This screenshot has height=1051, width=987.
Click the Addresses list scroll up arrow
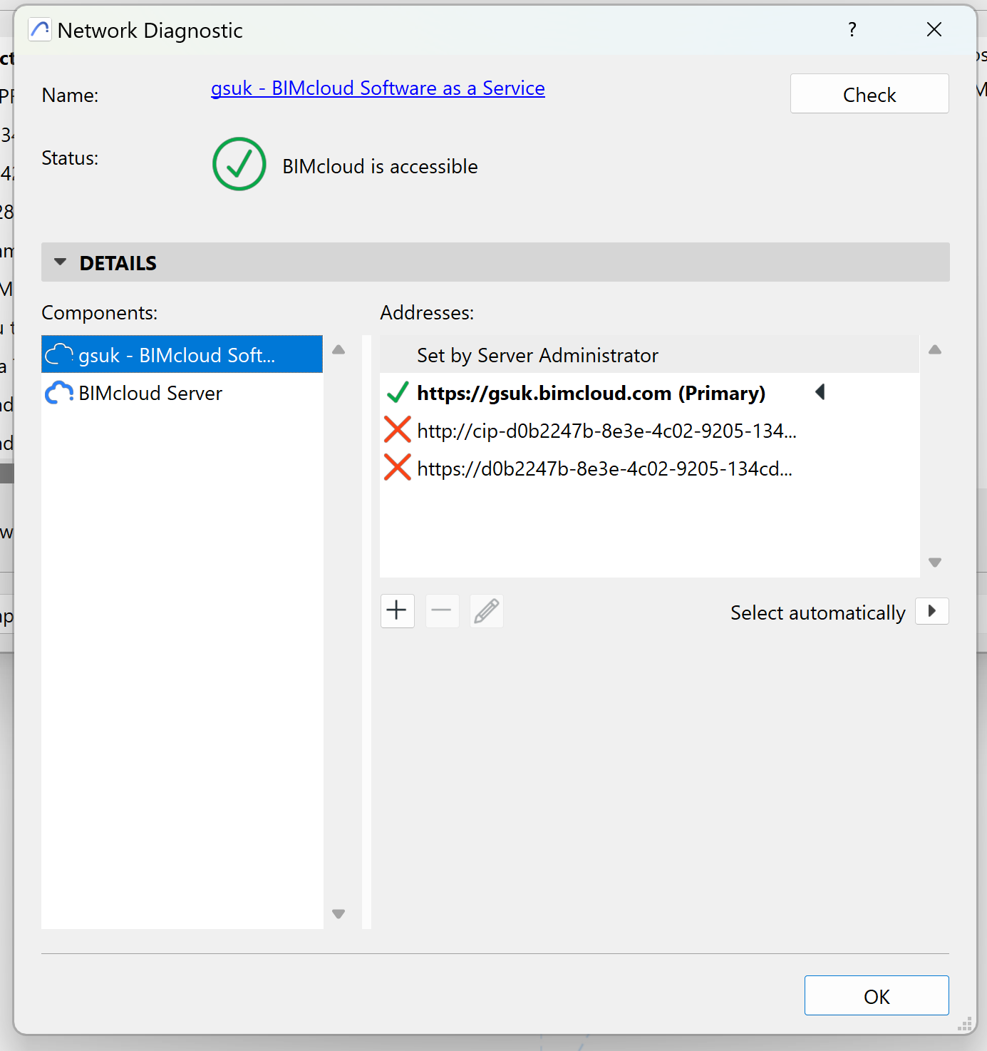[x=935, y=349]
